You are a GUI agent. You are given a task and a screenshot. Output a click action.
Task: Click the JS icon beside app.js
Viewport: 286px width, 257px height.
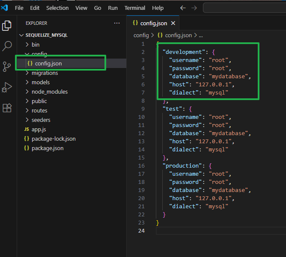[x=27, y=129]
